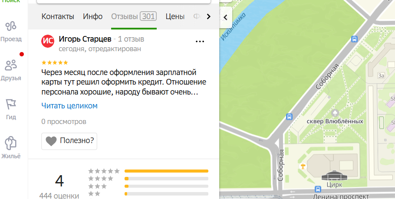Click the сквер Влюблённых map label
This screenshot has width=395, height=199.
(335, 121)
